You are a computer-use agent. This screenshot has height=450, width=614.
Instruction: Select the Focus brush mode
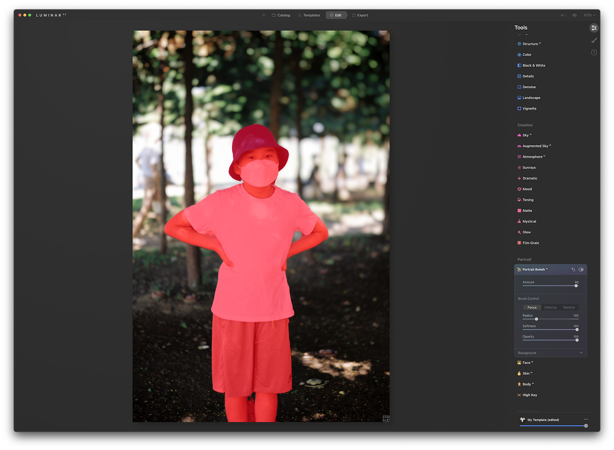pyautogui.click(x=532, y=307)
